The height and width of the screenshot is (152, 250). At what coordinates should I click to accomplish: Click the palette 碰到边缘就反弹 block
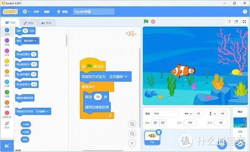coord(25,98)
